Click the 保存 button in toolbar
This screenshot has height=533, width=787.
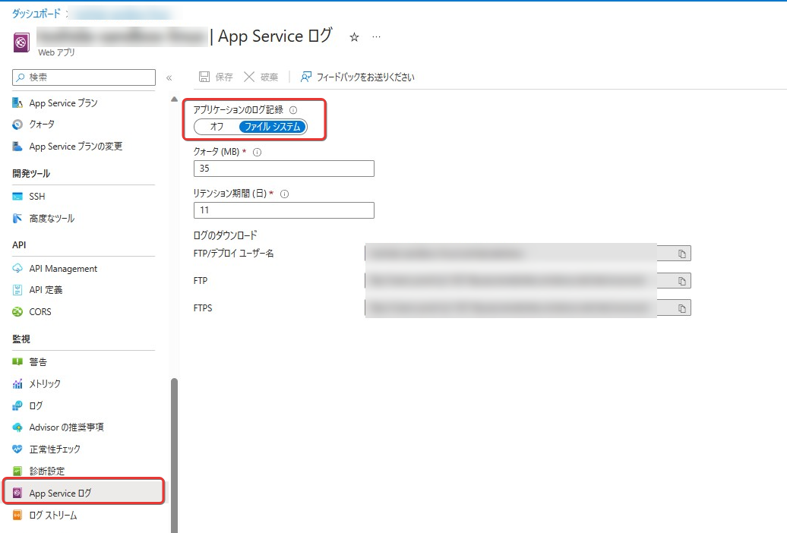tap(216, 77)
